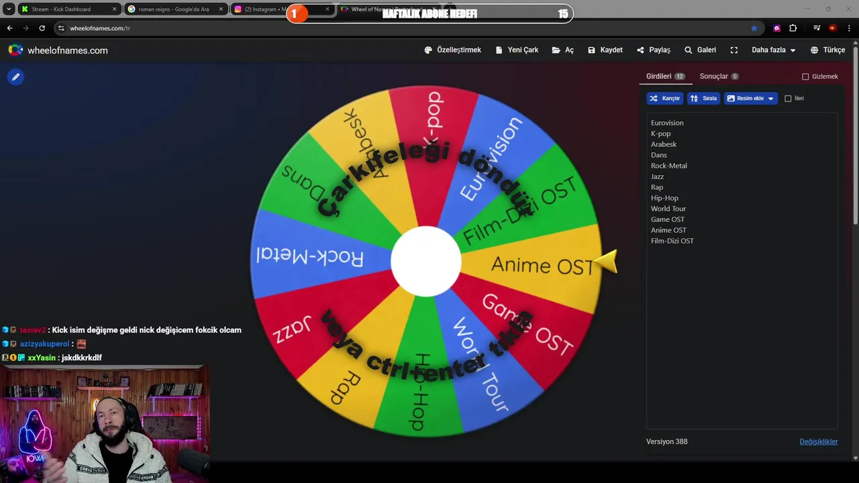Click the Rap entry in list
The height and width of the screenshot is (483, 859).
click(657, 187)
